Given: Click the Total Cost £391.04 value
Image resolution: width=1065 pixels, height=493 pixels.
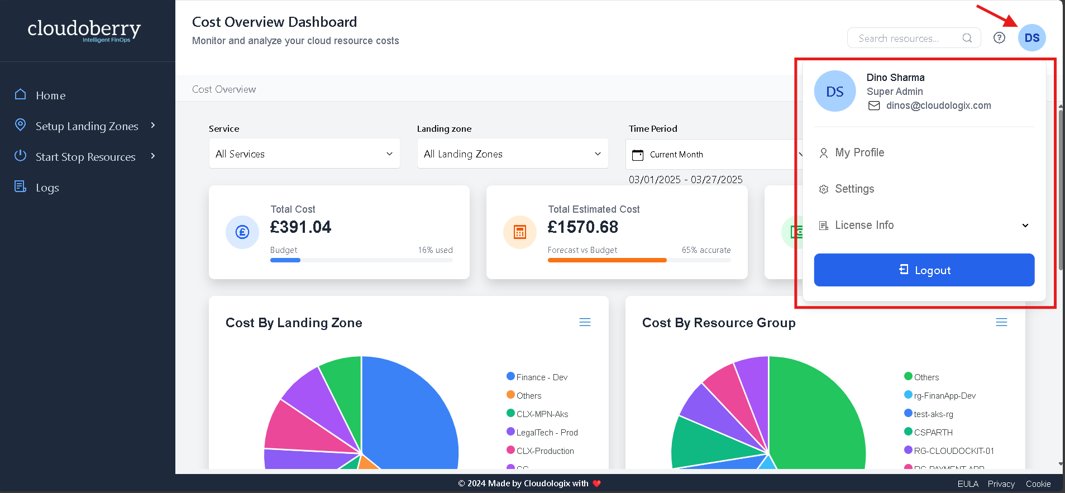Looking at the screenshot, I should (x=300, y=227).
